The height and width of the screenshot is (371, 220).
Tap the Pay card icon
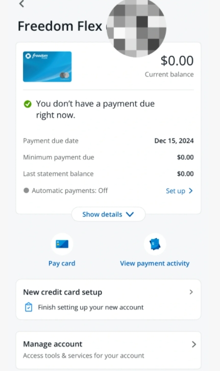[62, 244]
